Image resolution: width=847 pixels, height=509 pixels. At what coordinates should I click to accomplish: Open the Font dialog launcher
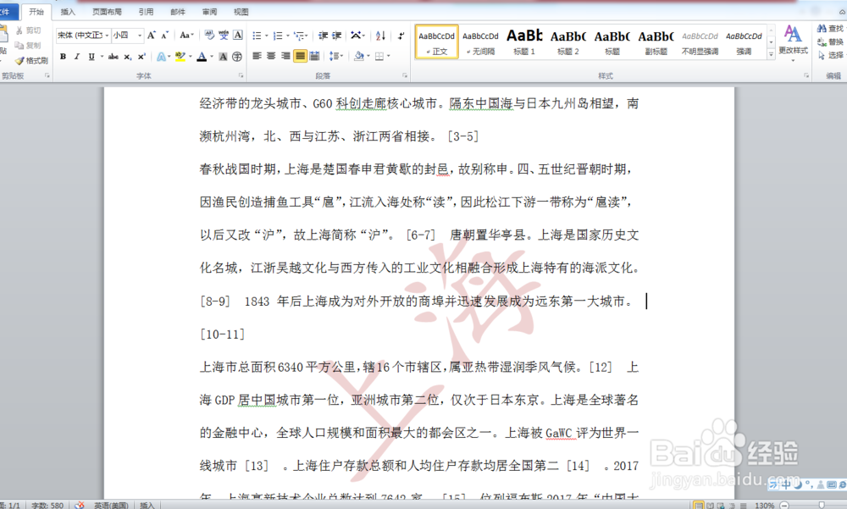click(241, 75)
